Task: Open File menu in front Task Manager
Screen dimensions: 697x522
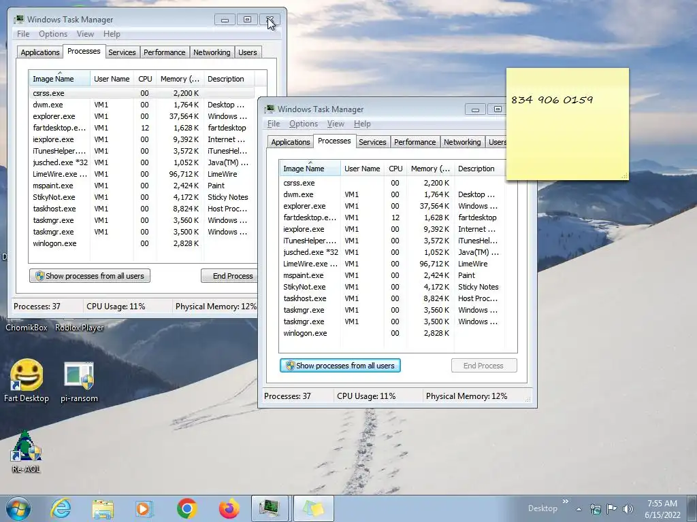Action: (274, 124)
